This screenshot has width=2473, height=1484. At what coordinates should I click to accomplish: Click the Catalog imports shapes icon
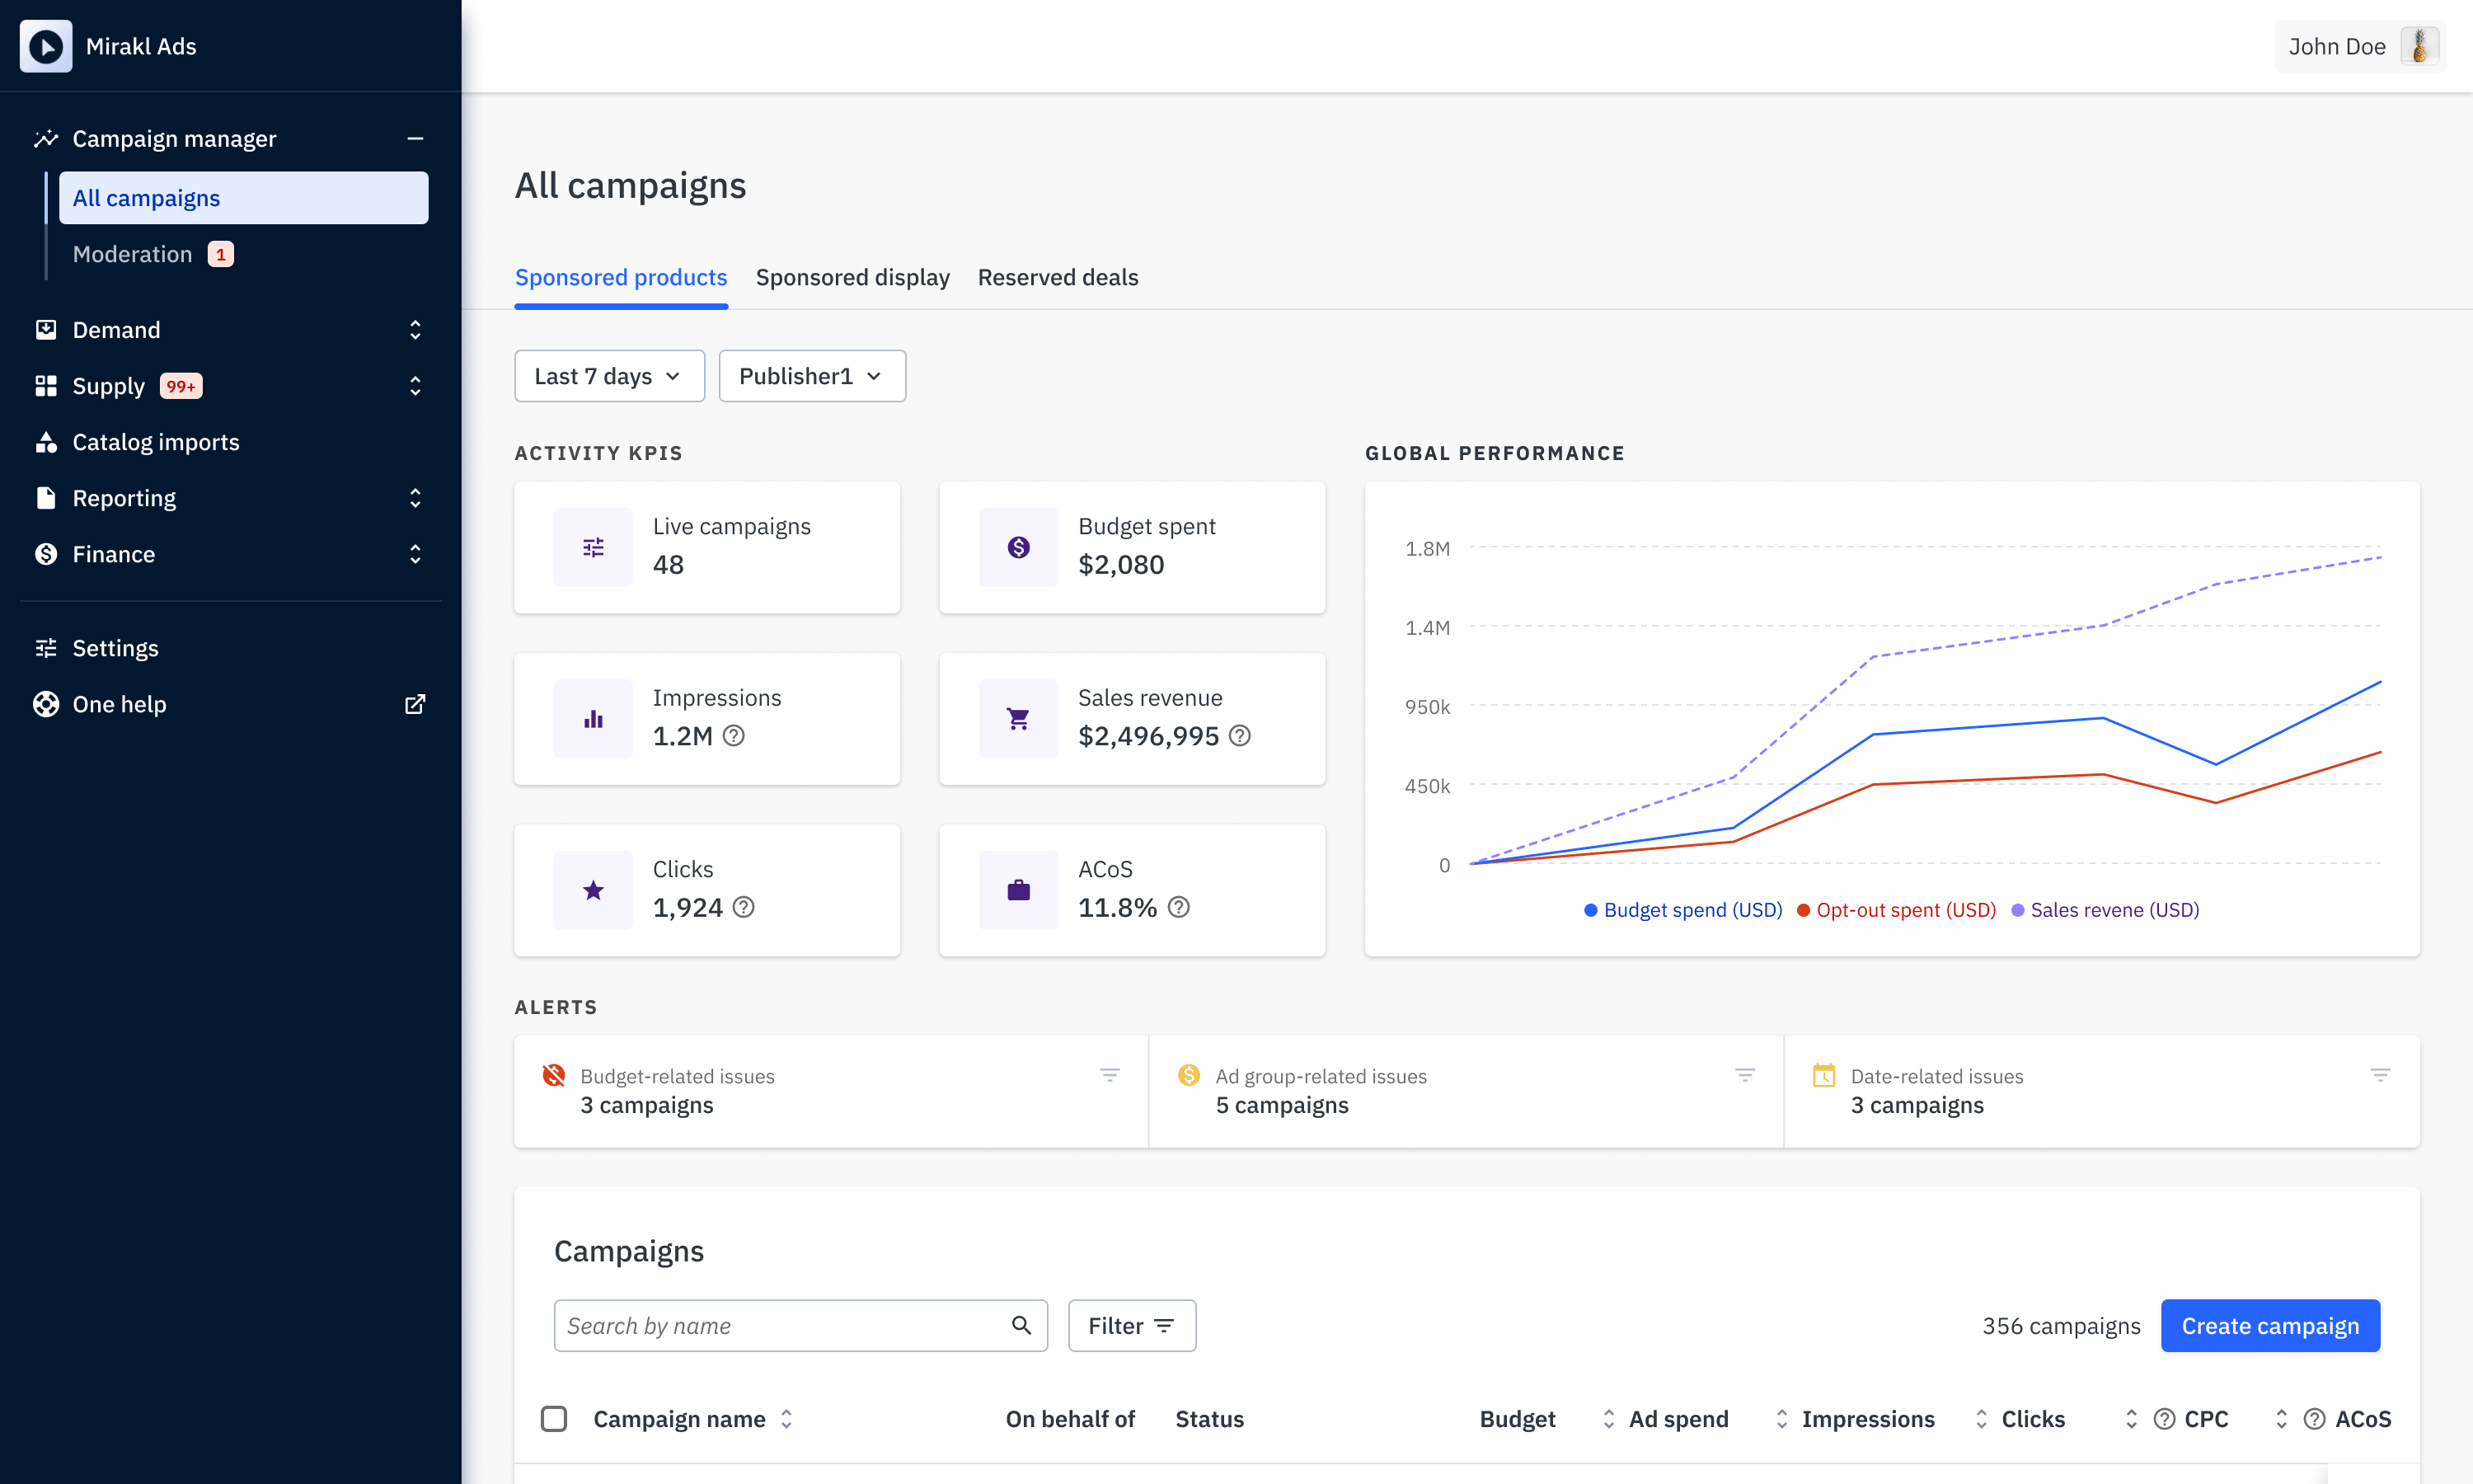[46, 442]
